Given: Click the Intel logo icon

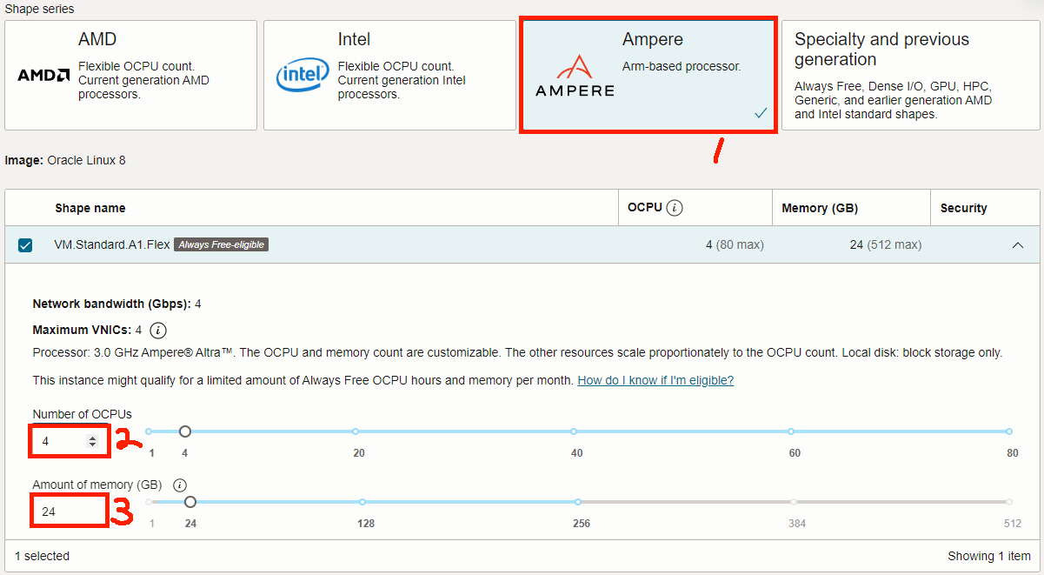Looking at the screenshot, I should (x=303, y=75).
